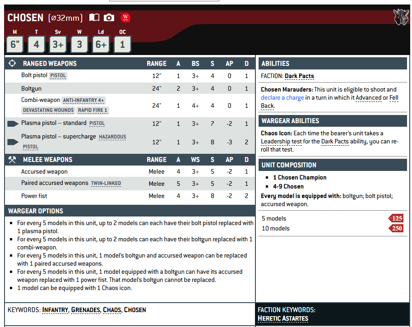Click the supercharge AP value -3
The image size is (412, 327).
click(229, 143)
